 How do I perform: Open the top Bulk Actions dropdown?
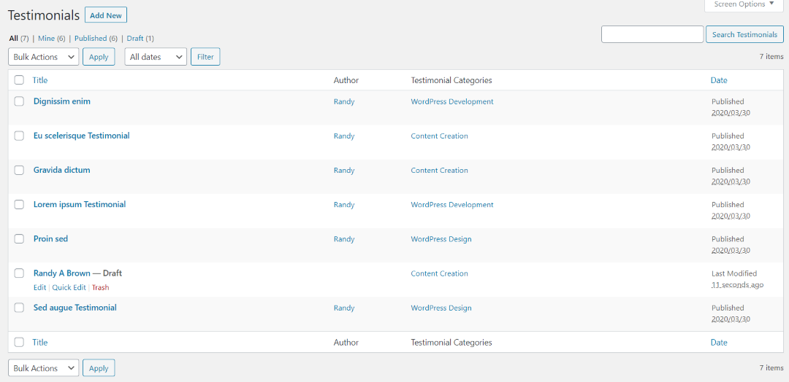(44, 57)
